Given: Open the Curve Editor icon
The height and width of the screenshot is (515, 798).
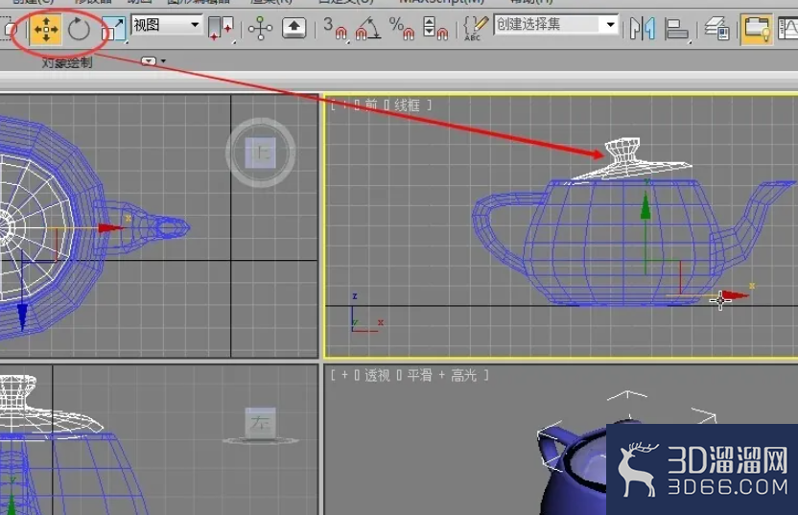Looking at the screenshot, I should click(x=787, y=29).
